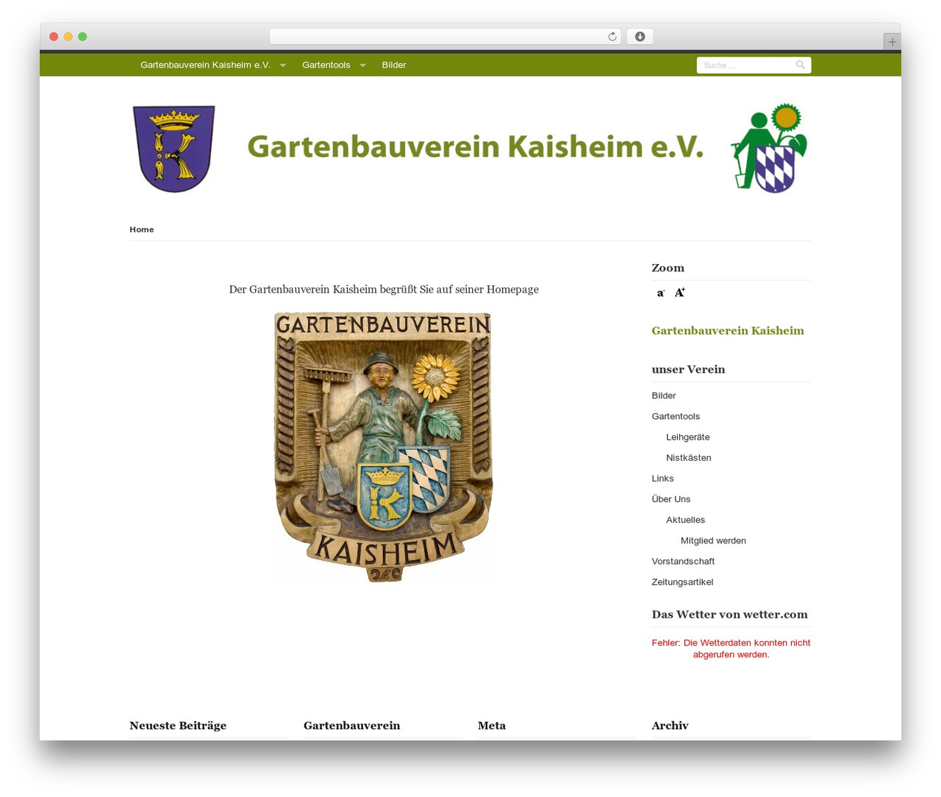Open Gartentools link in sidebar

click(676, 416)
